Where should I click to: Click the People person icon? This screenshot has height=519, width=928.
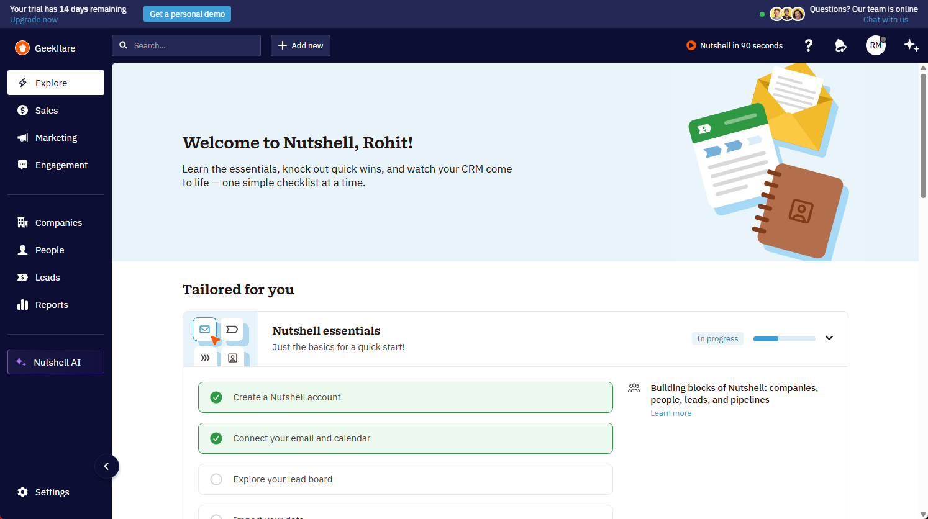tap(23, 250)
